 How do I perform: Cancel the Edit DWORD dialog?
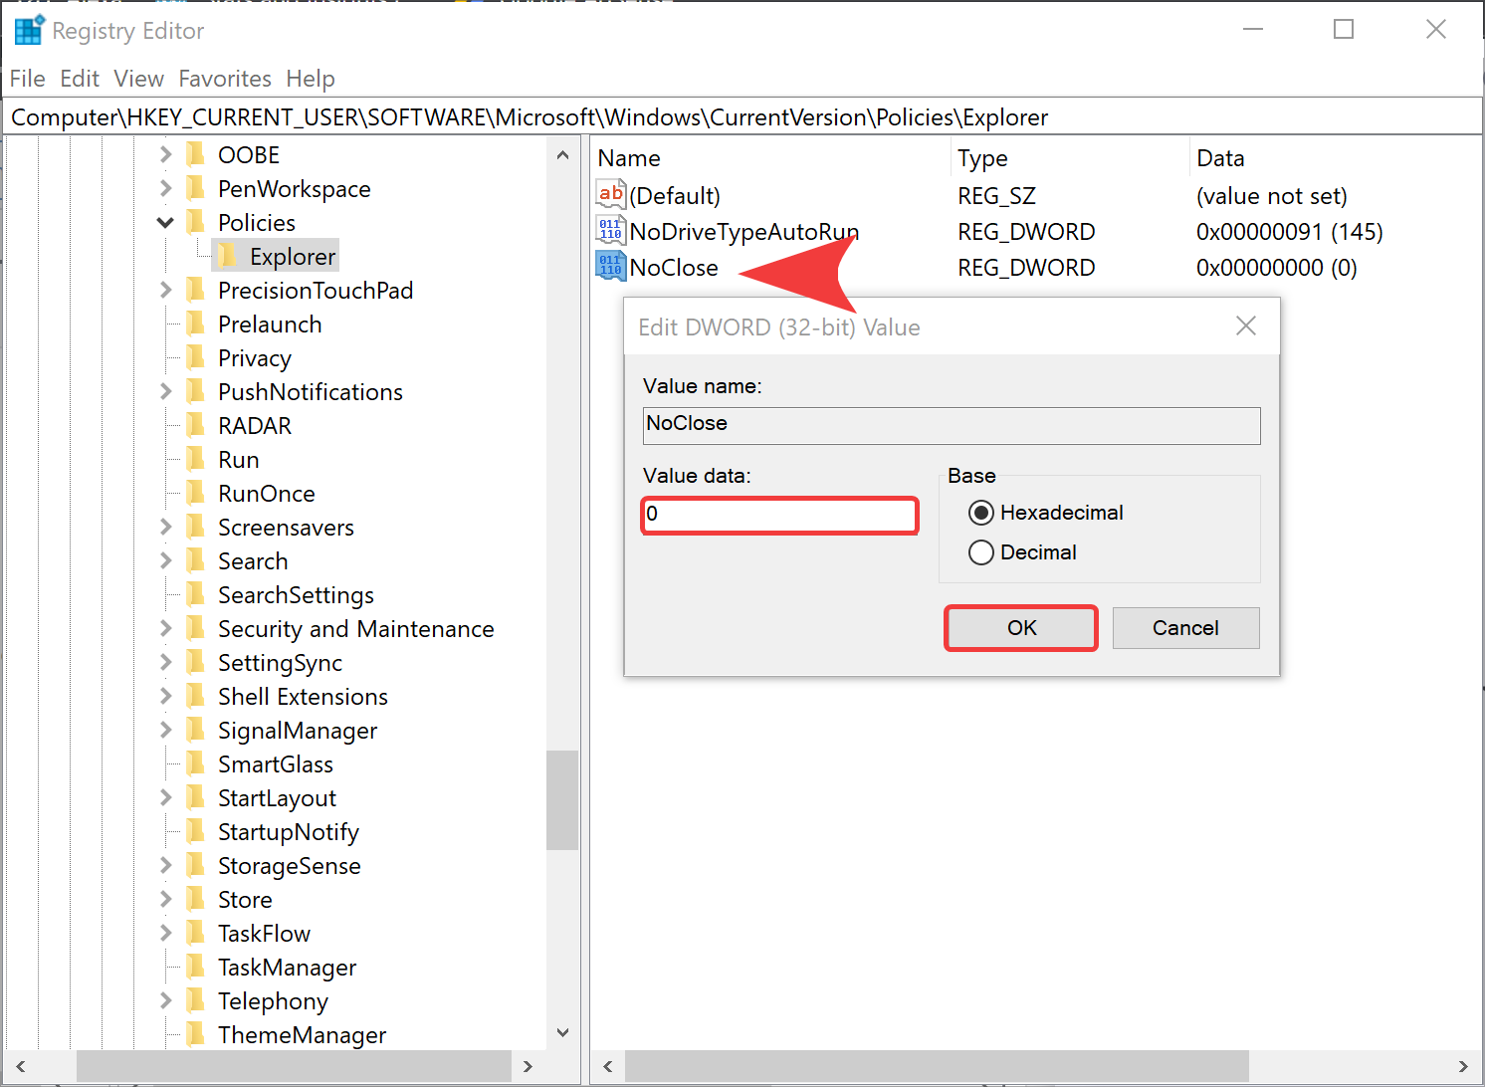pyautogui.click(x=1185, y=628)
